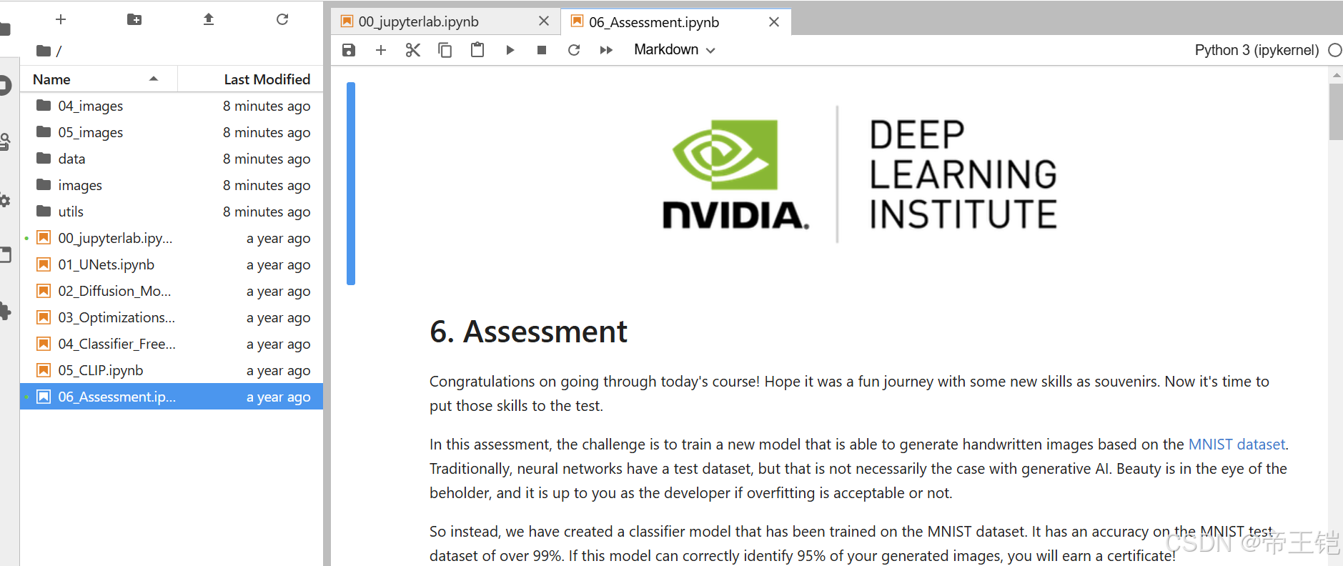Cut the selected cell with scissors icon
The width and height of the screenshot is (1343, 566).
click(x=413, y=50)
